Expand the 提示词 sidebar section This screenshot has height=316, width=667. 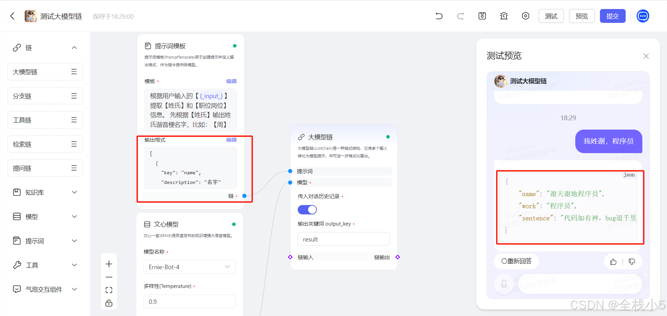coord(74,241)
